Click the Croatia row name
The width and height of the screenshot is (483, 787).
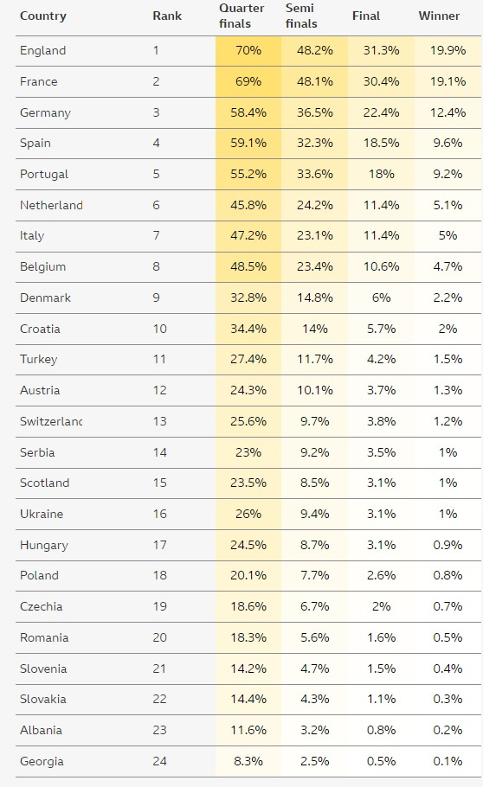pos(40,330)
